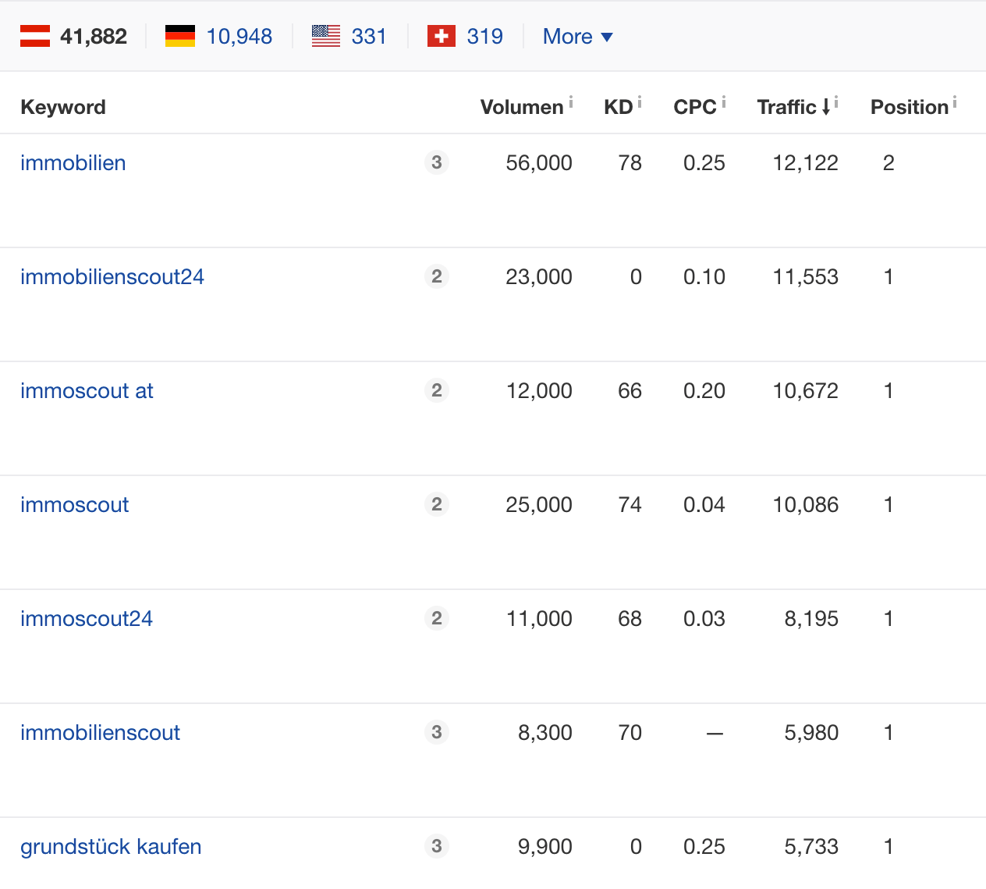Click KD value 74
Image resolution: width=986 pixels, height=889 pixels.
pos(630,505)
